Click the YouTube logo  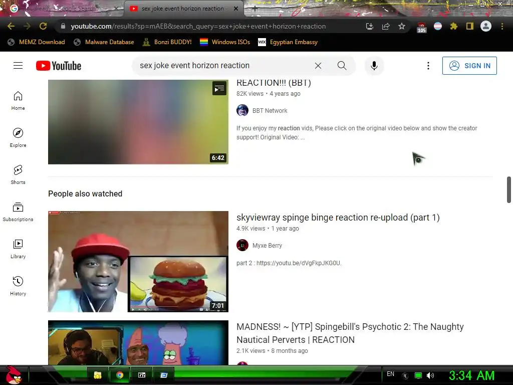pyautogui.click(x=59, y=66)
